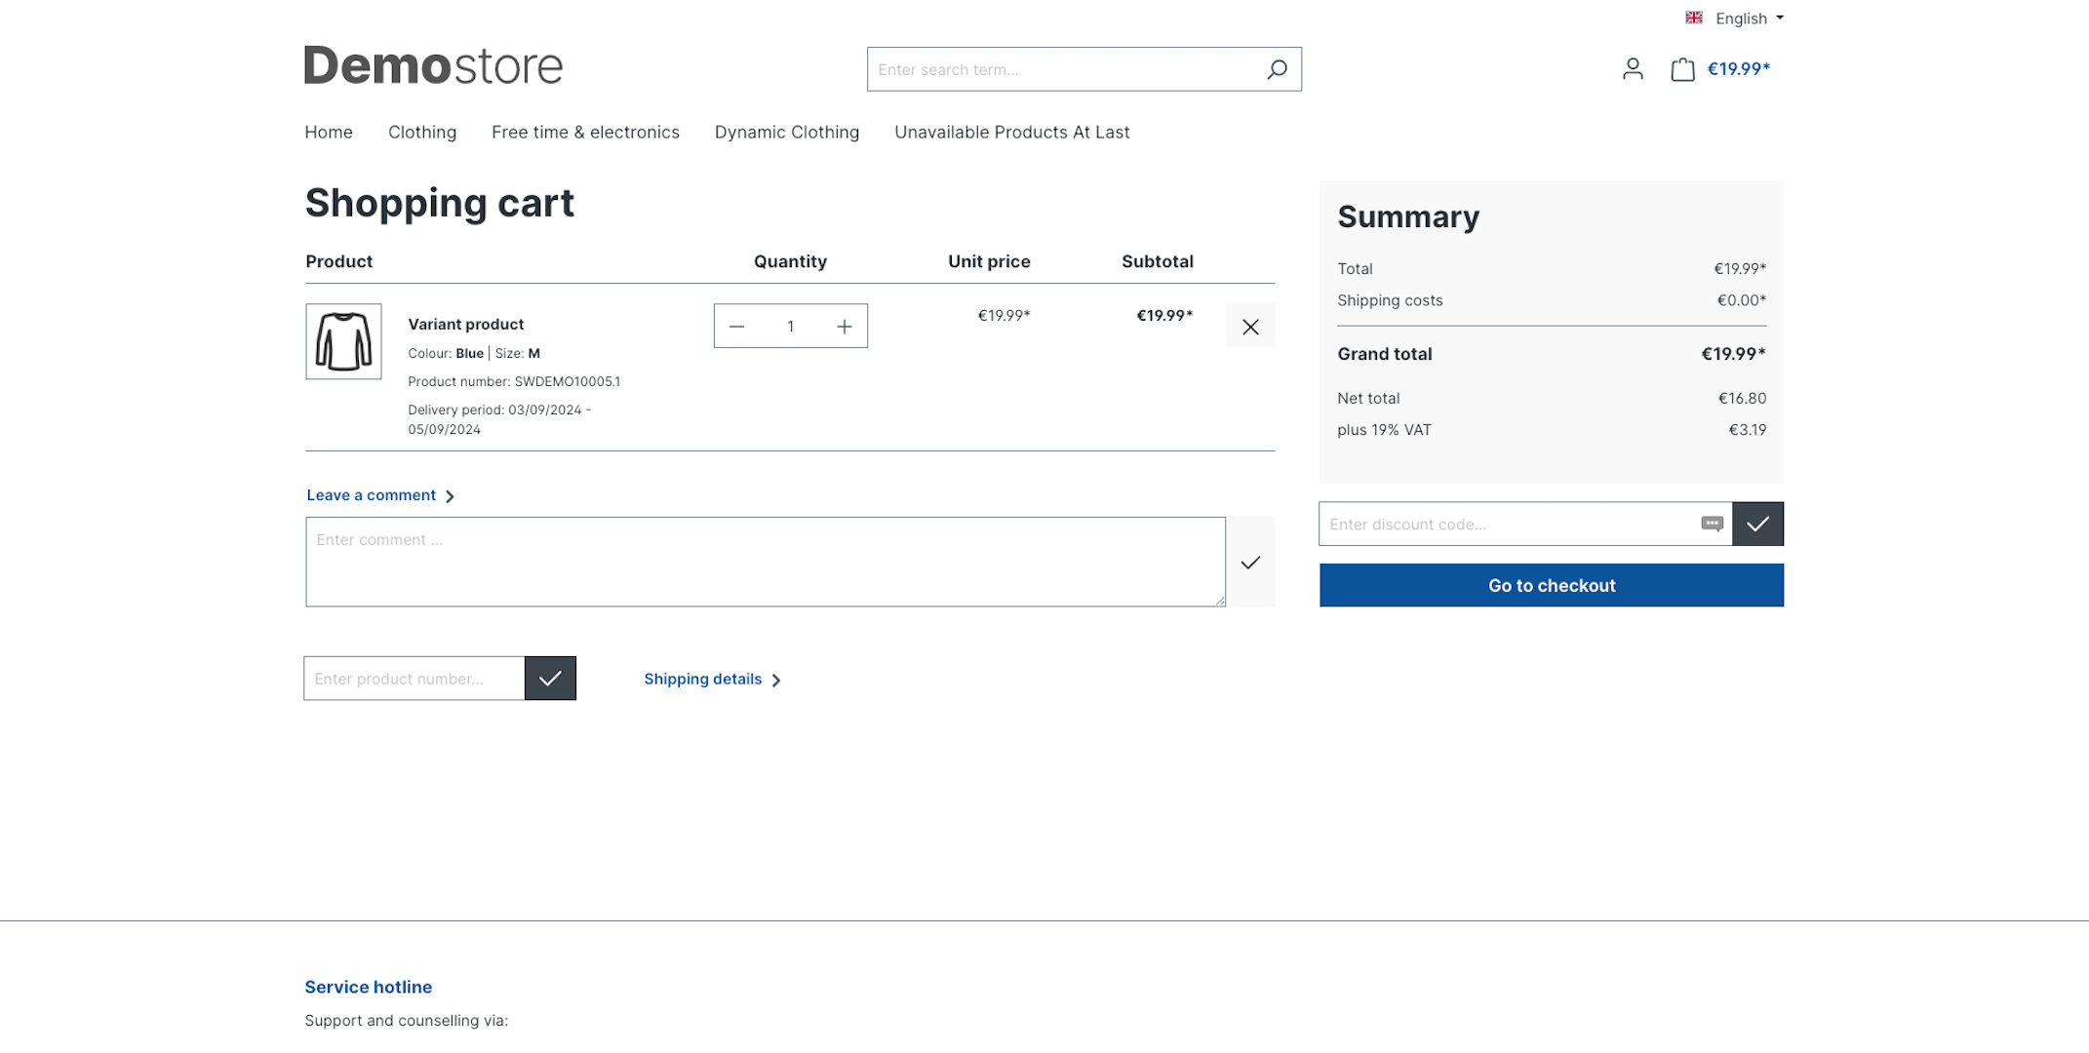Click the Enter comment text area
The width and height of the screenshot is (2089, 1053).
click(x=765, y=562)
